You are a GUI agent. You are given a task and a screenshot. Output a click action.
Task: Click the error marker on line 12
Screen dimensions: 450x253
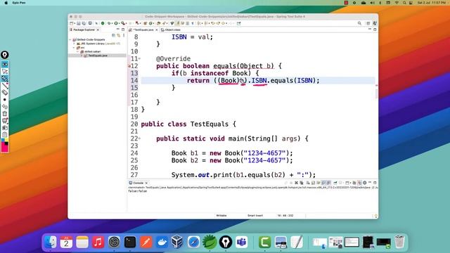[129, 66]
